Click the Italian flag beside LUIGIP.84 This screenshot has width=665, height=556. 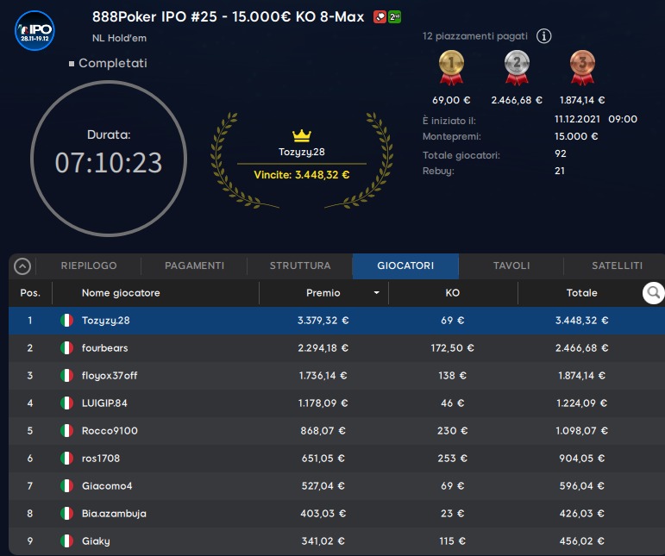tap(66, 403)
